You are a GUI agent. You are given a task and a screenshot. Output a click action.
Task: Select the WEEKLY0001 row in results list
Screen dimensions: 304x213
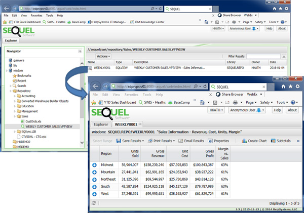pyautogui.click(x=186, y=68)
